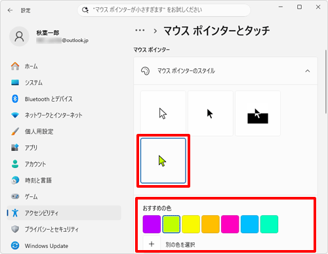Screen dimensions: 328x254
Task: Click the 時刻と言語 globe clock icon
Action: [x=15, y=180]
